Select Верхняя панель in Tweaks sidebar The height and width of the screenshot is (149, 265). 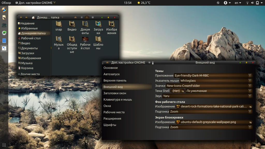point(115,80)
